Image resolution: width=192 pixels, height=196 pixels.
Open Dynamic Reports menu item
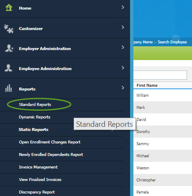tap(34, 117)
